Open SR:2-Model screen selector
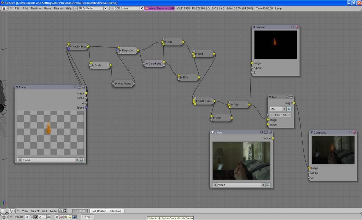 tap(76, 8)
